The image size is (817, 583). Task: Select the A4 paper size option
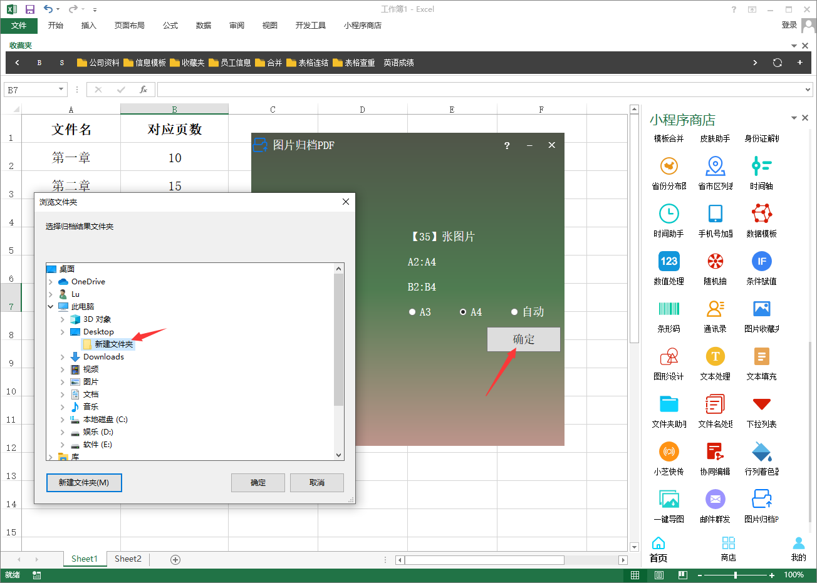pos(471,312)
